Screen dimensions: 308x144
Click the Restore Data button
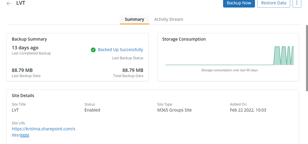point(274,3)
